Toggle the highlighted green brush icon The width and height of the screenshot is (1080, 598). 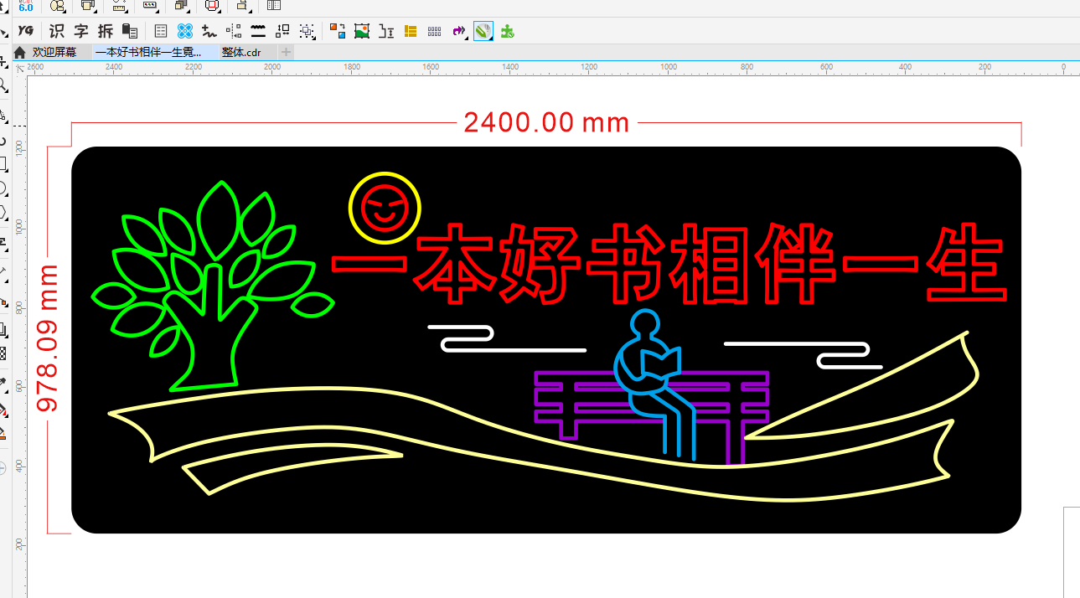[x=483, y=31]
